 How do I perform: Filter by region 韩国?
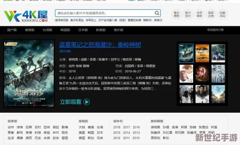(x=91, y=133)
